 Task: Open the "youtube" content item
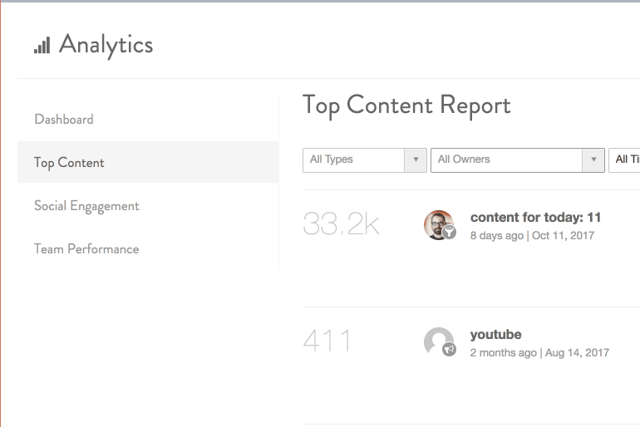tap(495, 335)
